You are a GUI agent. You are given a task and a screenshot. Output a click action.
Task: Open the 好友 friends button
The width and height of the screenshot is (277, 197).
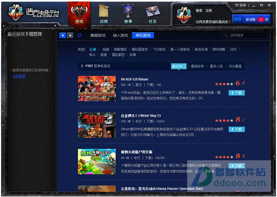coord(238,19)
